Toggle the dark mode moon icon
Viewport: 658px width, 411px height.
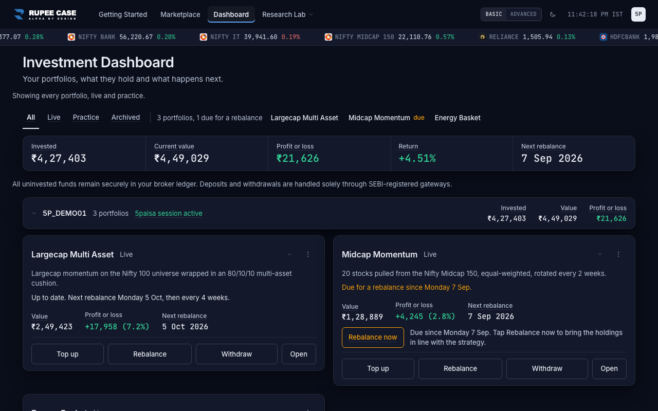[x=553, y=14]
